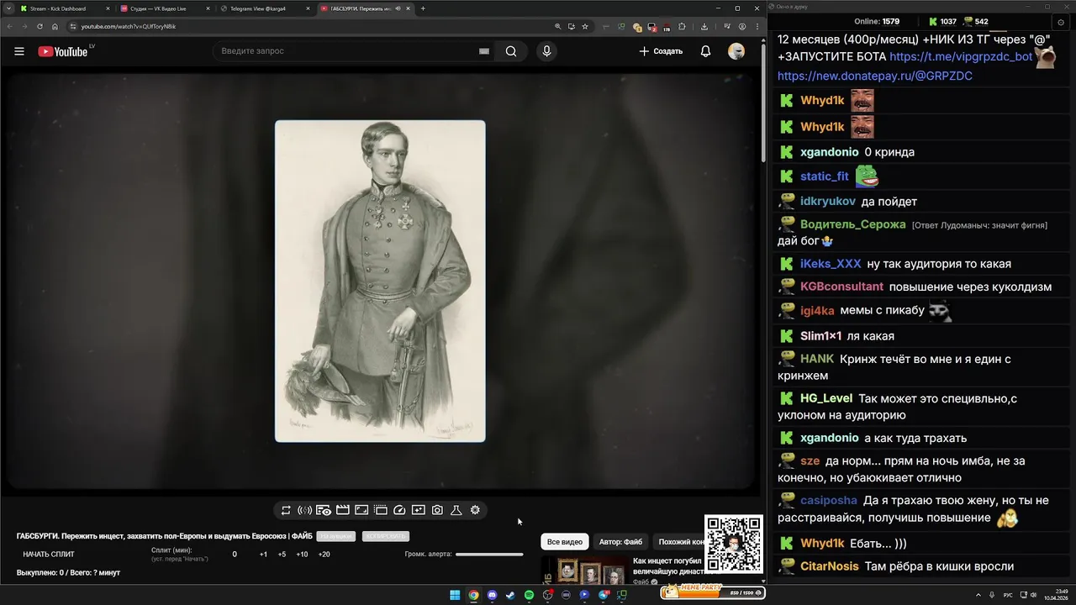Click the add-to-frame icon under the player

pos(419,510)
